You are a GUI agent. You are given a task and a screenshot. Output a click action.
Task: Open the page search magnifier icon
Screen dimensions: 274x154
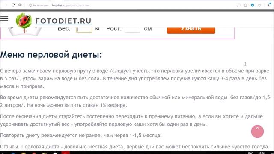(239, 5)
